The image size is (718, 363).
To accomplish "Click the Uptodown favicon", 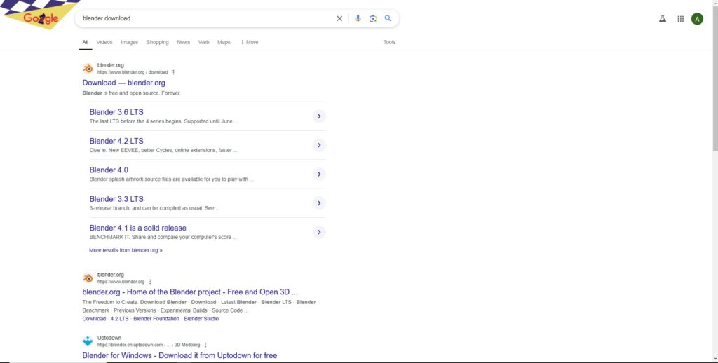I will 88,341.
